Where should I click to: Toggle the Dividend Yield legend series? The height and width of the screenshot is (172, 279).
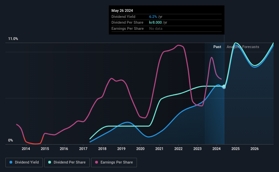point(24,163)
